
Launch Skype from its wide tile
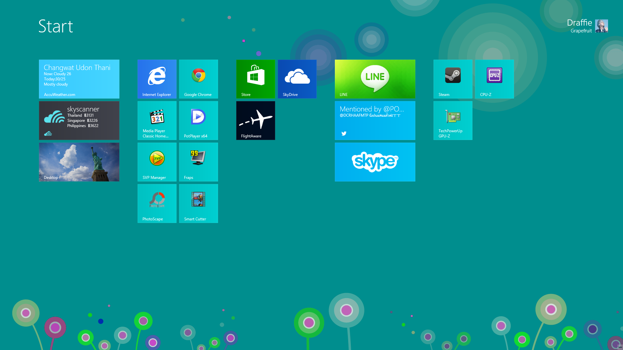pos(375,162)
